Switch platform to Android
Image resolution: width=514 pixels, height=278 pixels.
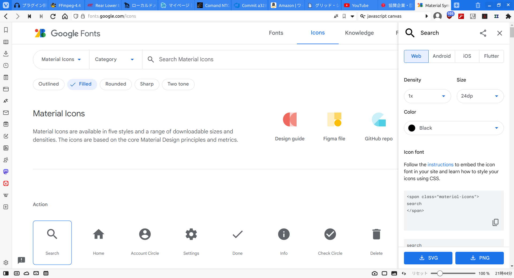(442, 56)
